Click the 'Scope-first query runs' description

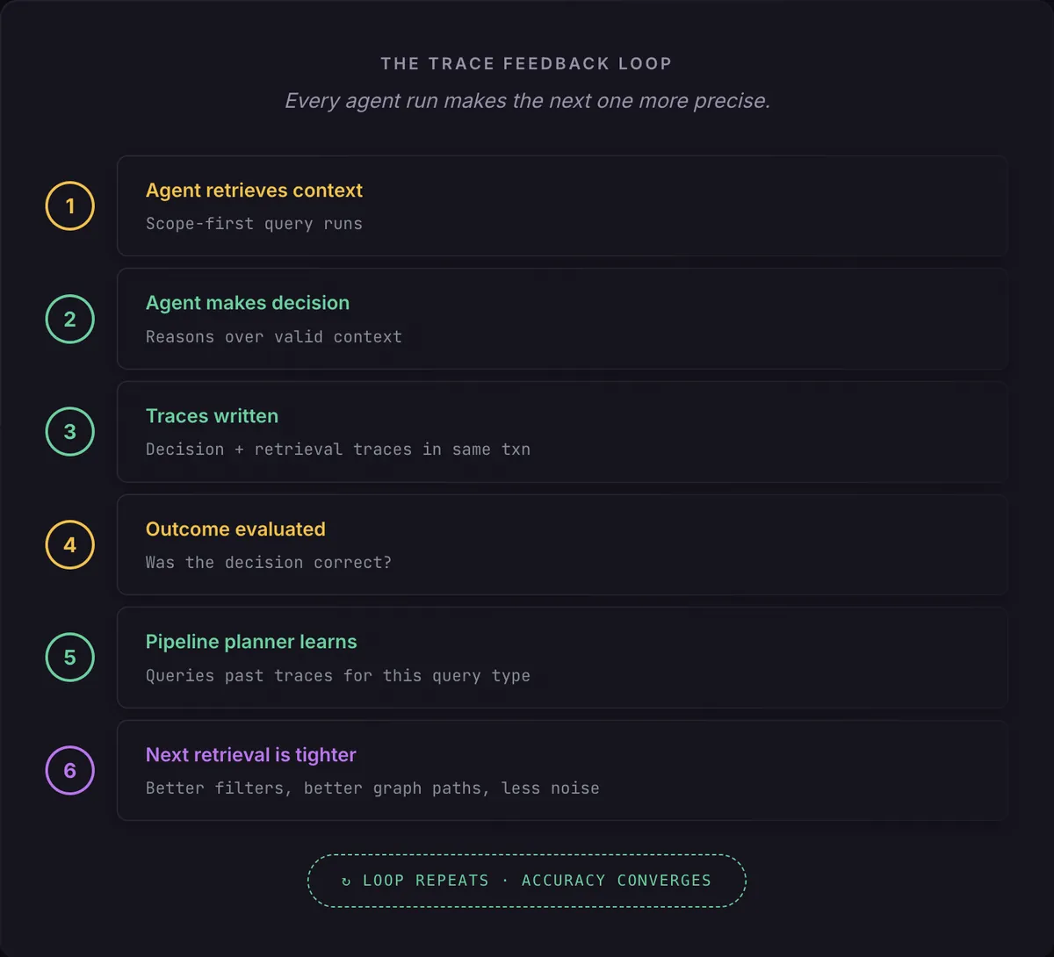[x=254, y=224]
